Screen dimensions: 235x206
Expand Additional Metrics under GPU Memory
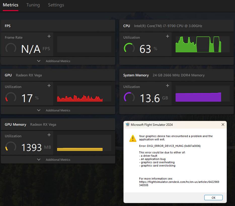[58, 159]
